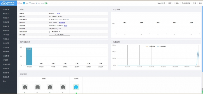Click the WeChat icon in the top bar
The width and height of the screenshot is (203, 94).
point(182,3)
